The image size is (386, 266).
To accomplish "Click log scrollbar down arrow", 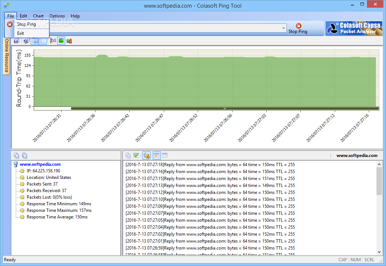I will pos(379,252).
